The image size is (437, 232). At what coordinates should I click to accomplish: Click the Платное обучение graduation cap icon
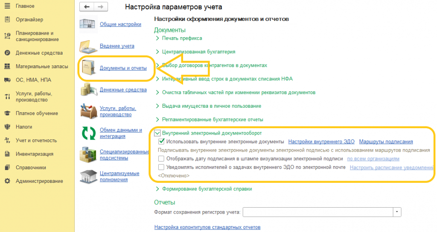tap(7, 113)
